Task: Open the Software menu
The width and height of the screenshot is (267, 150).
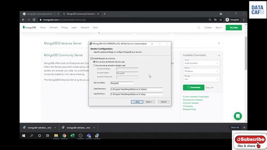Action: 53,27
